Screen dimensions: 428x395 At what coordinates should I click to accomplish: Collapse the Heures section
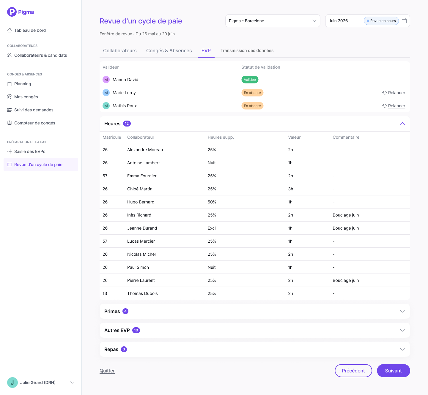402,124
